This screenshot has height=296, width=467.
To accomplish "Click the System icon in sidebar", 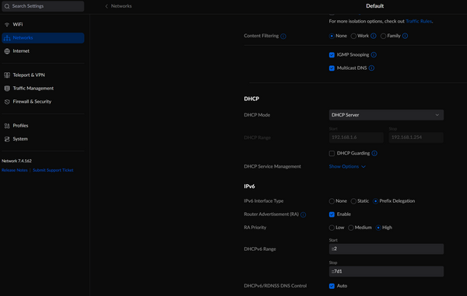I will (7, 139).
